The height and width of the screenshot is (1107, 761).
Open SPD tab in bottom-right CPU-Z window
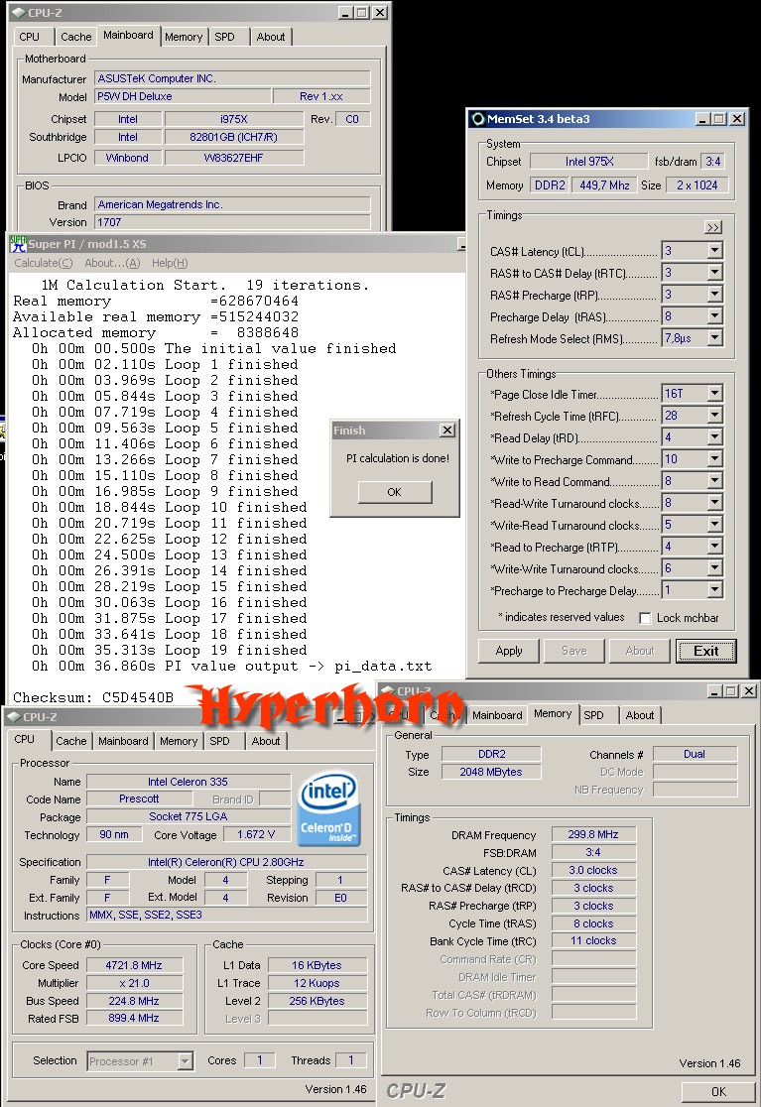593,715
